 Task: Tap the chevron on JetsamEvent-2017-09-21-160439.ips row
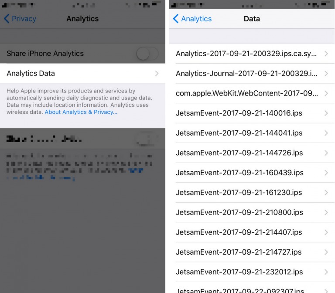click(x=326, y=173)
